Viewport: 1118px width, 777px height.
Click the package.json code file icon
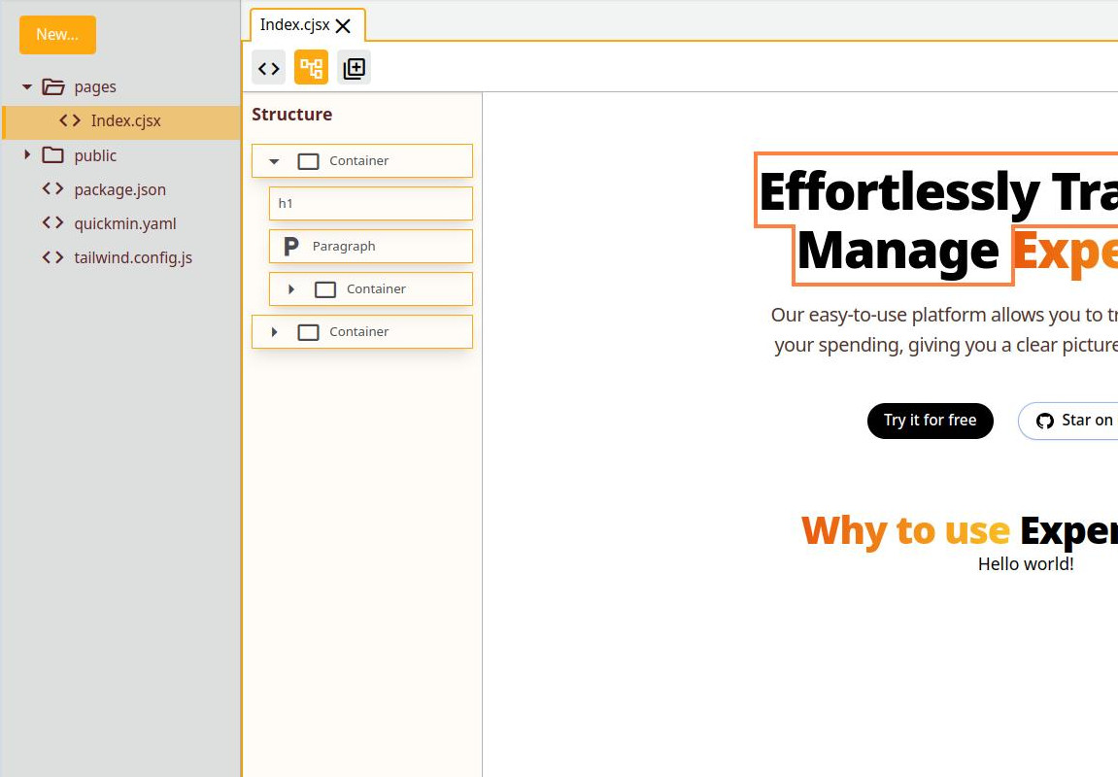(53, 189)
